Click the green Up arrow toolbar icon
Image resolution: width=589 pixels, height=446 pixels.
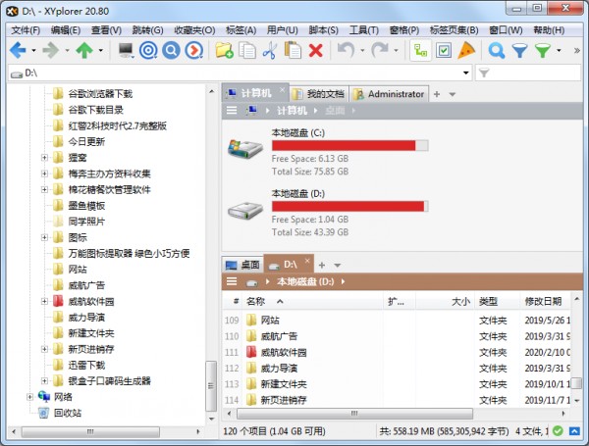(84, 50)
